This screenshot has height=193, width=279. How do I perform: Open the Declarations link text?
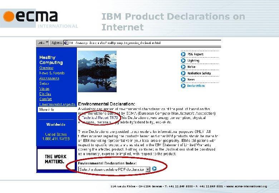point(196,86)
